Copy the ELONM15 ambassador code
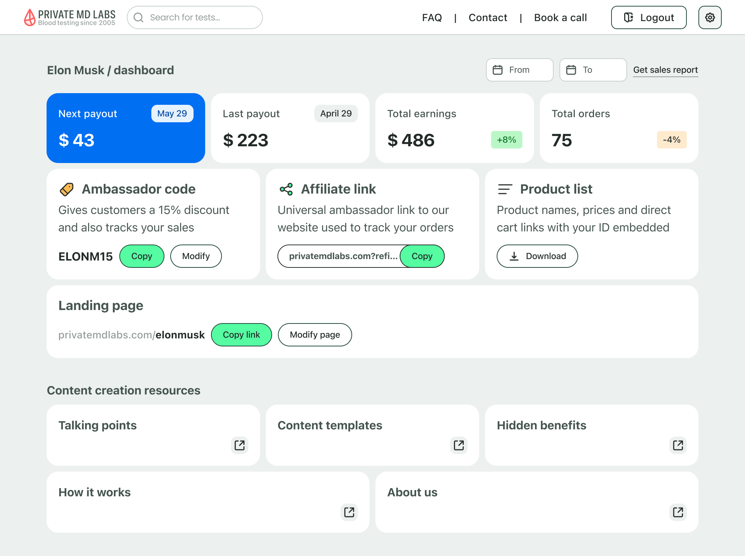Screen dimensions: 745x556 pos(142,256)
